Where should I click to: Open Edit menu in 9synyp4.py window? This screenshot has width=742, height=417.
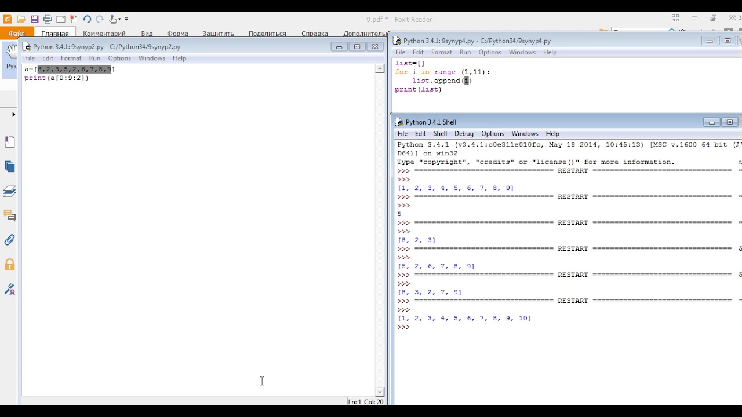pyautogui.click(x=418, y=52)
